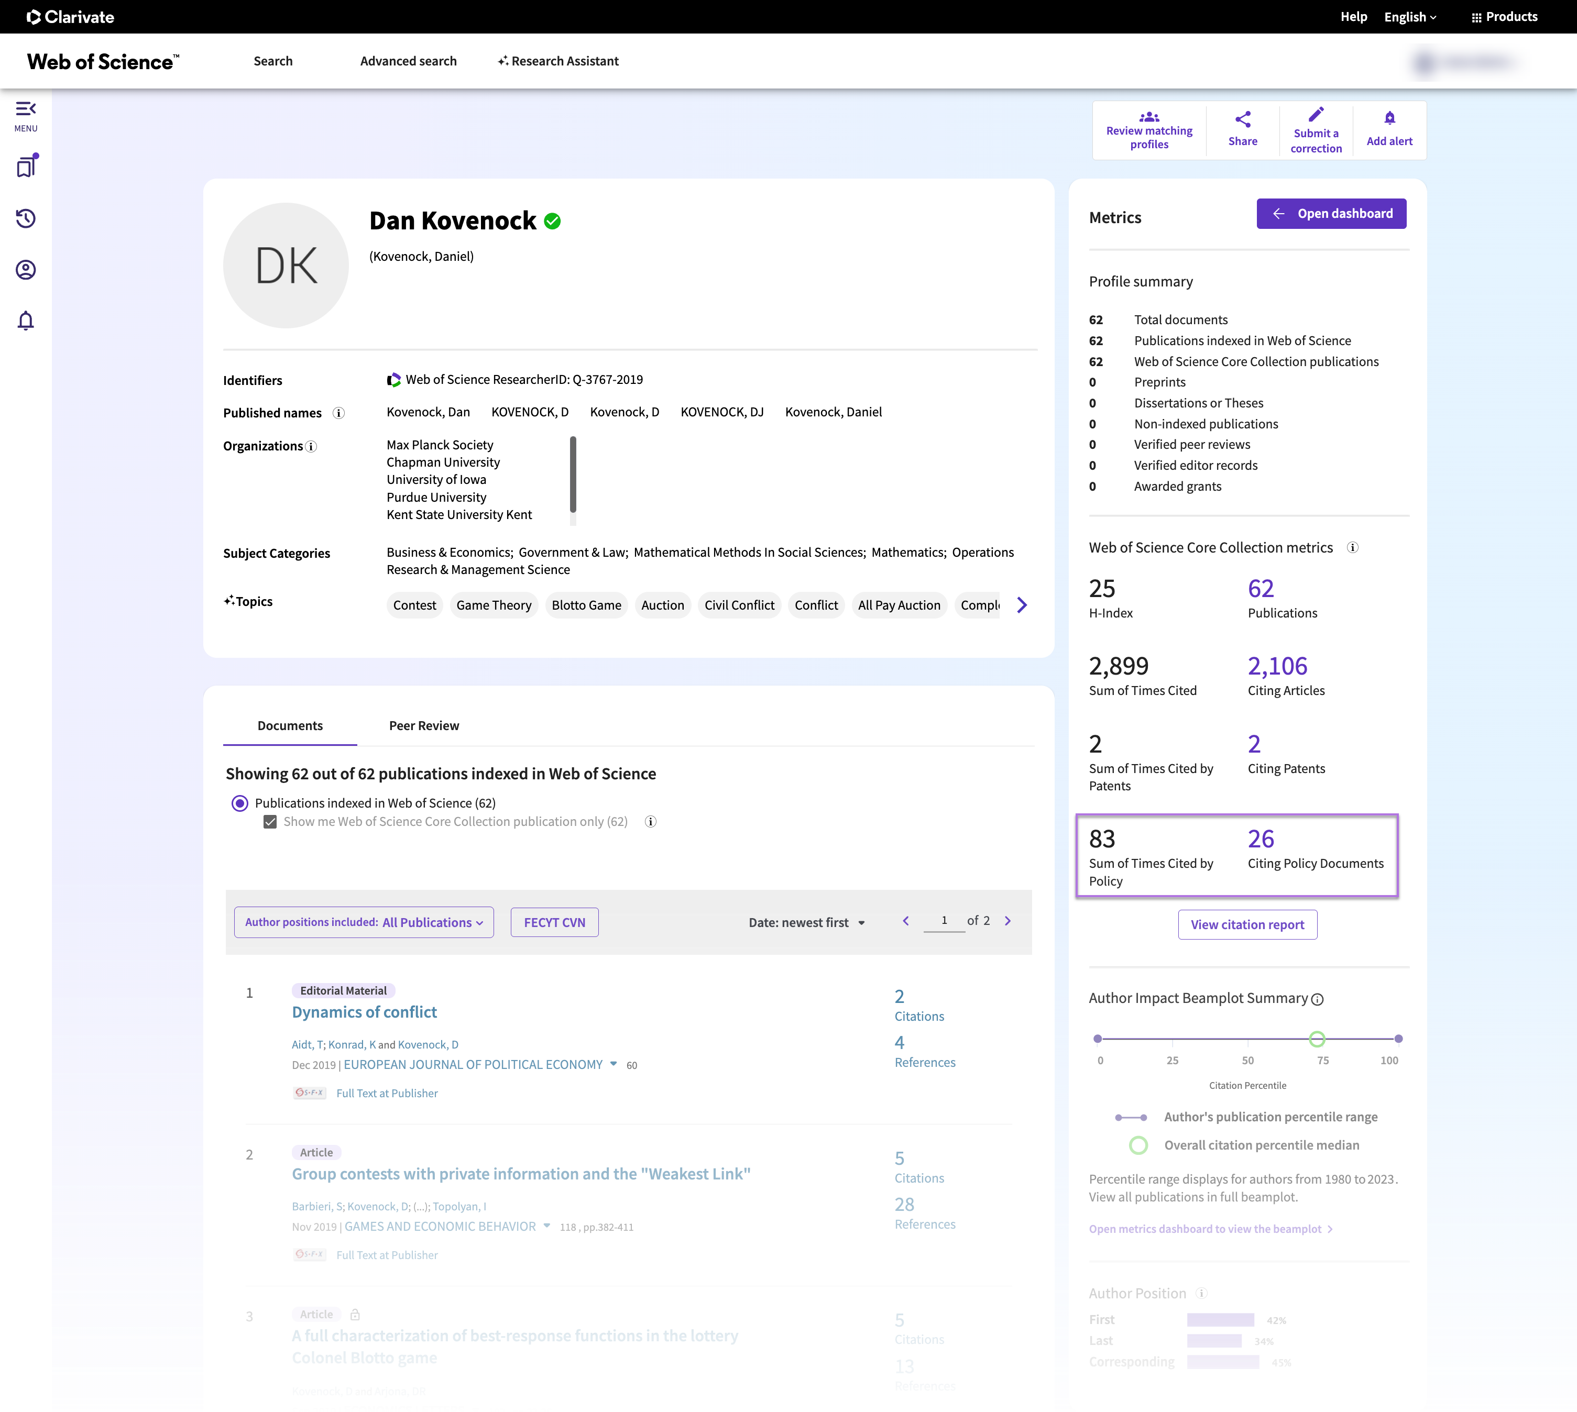This screenshot has width=1577, height=1412.
Task: Open the Date: newest first sort dropdown
Action: click(x=806, y=923)
